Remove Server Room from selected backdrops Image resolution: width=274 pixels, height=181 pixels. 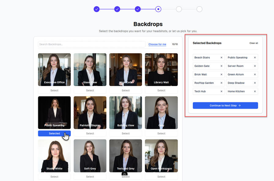tap(254, 66)
